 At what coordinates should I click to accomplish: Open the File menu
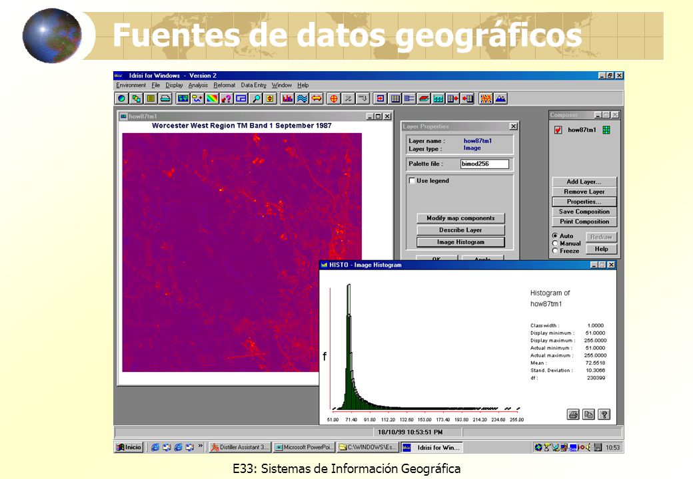pos(155,85)
